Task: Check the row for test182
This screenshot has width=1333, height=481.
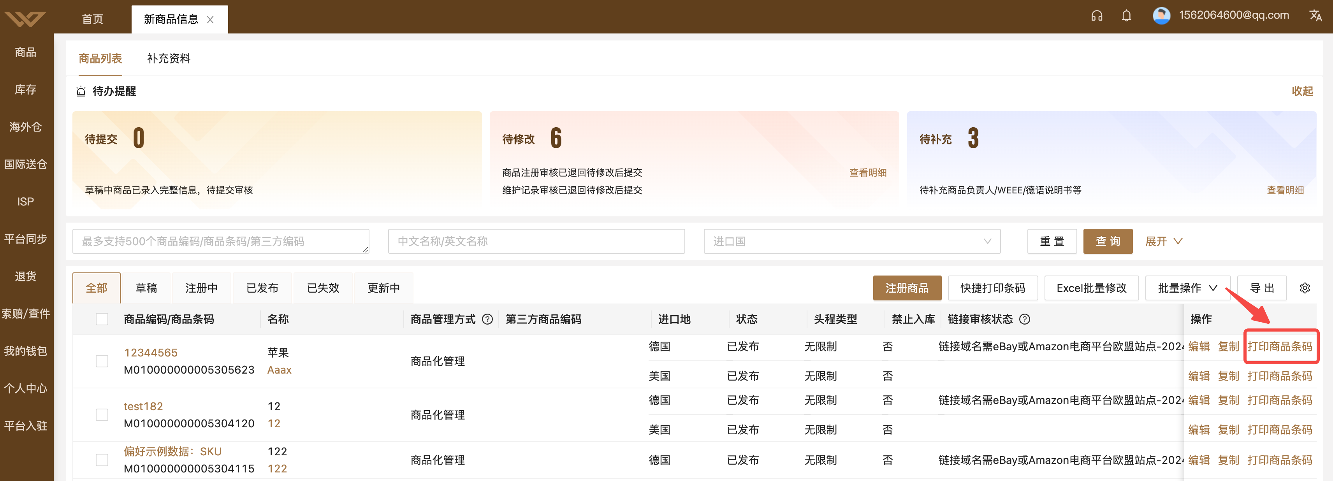Action: [102, 415]
